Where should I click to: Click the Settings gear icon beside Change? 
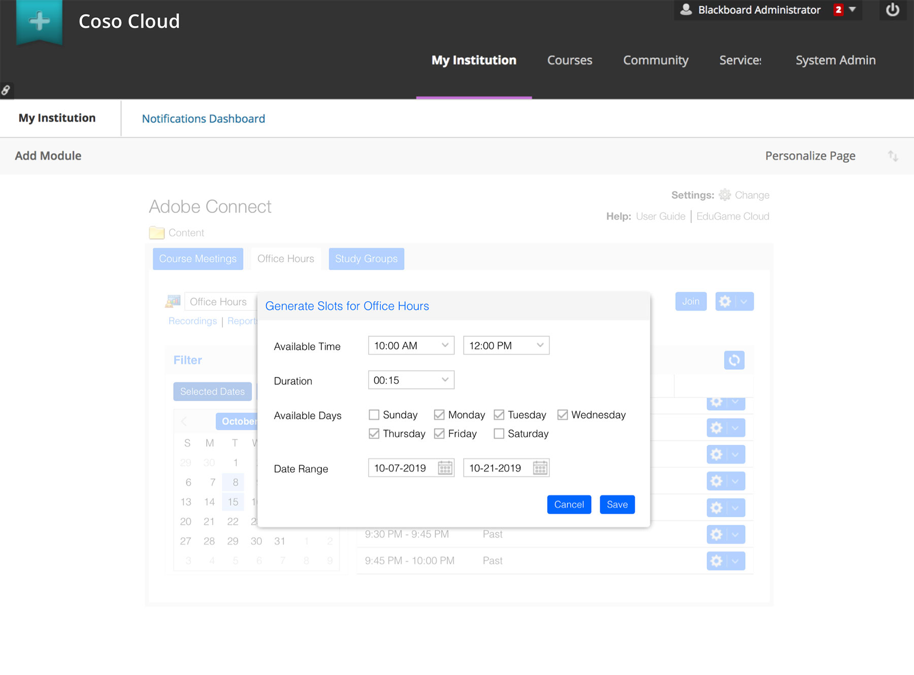point(725,195)
